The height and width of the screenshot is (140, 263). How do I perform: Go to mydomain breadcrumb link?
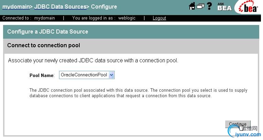tap(15, 7)
